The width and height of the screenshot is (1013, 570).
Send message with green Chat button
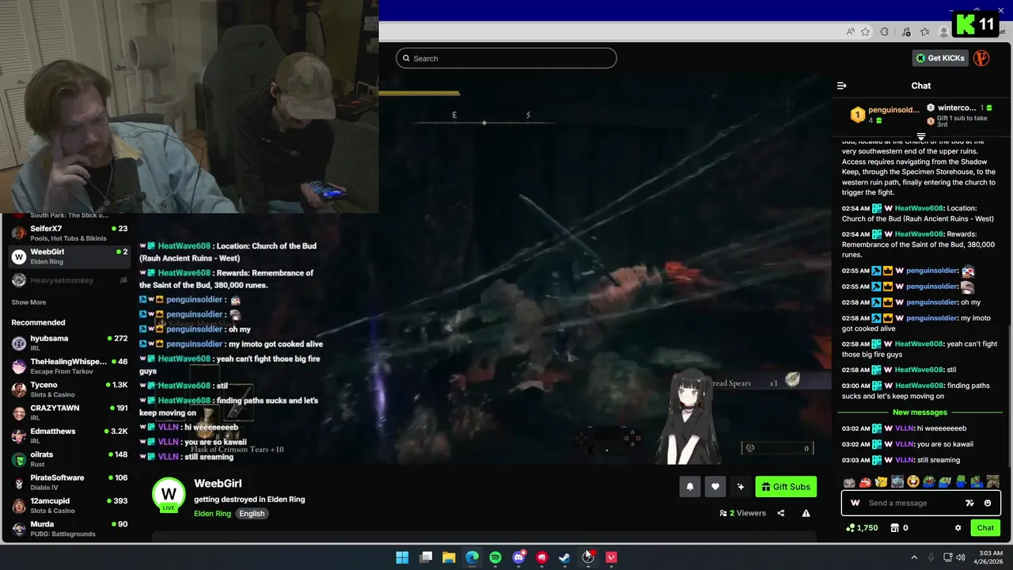(985, 528)
